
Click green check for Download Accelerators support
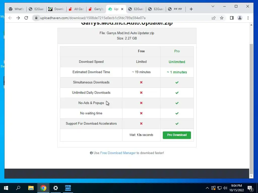177,124
